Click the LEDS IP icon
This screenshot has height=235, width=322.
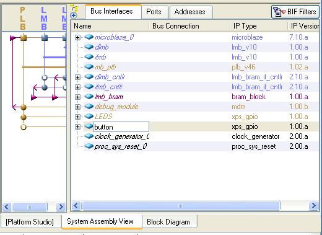(x=89, y=116)
